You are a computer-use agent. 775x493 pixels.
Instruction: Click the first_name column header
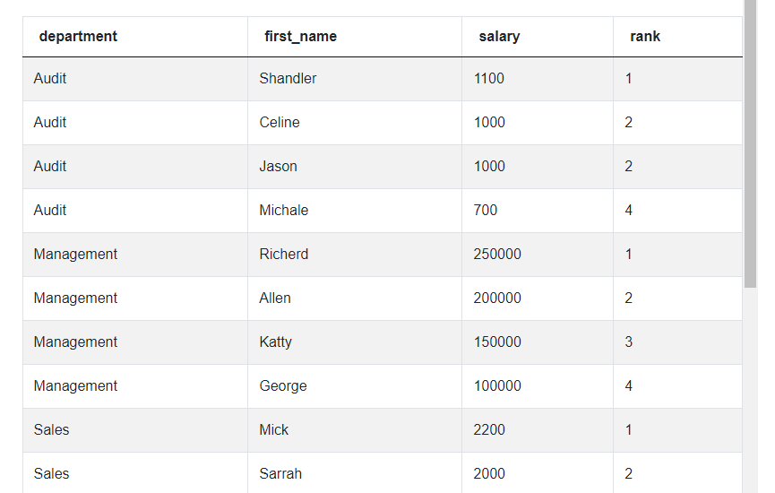(x=301, y=37)
